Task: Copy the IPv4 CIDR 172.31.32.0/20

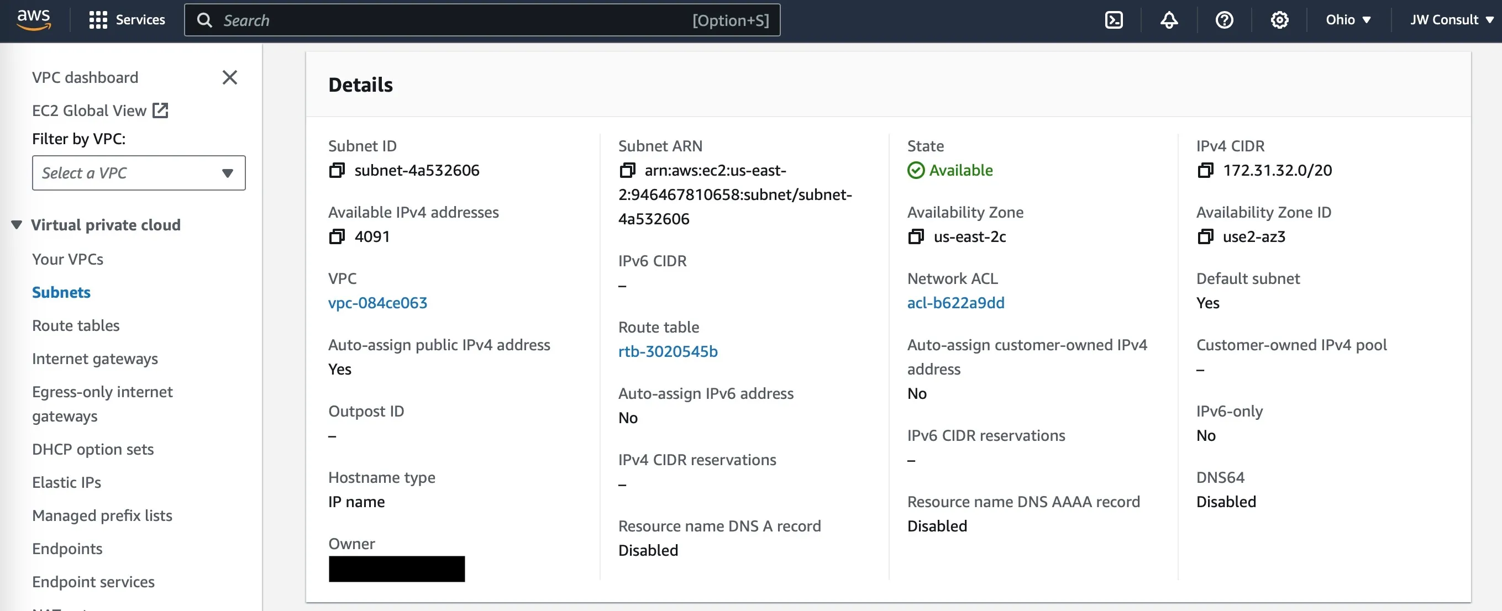Action: point(1206,170)
